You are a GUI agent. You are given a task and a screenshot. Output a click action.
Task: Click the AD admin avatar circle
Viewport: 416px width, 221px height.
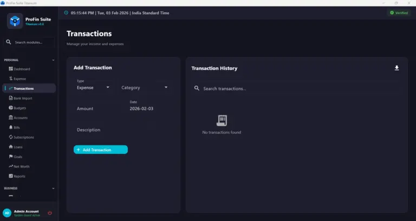(7, 213)
